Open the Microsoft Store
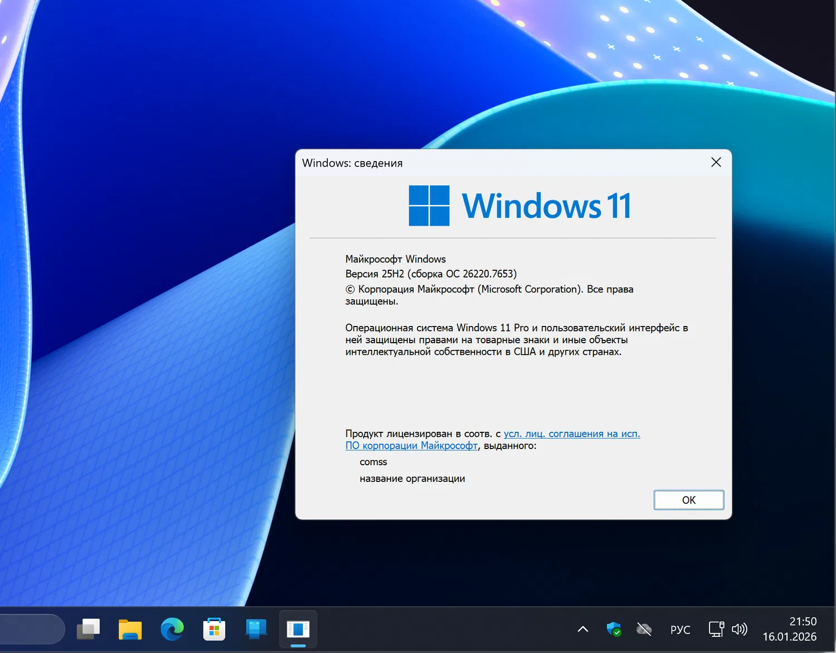This screenshot has height=653, width=836. 213,629
